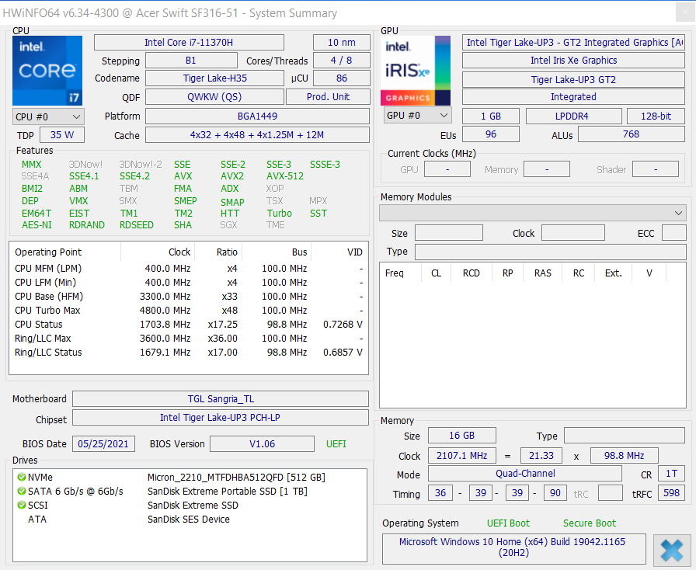
Task: Select the Micron_2210 NVMe drive entry
Action: click(236, 478)
